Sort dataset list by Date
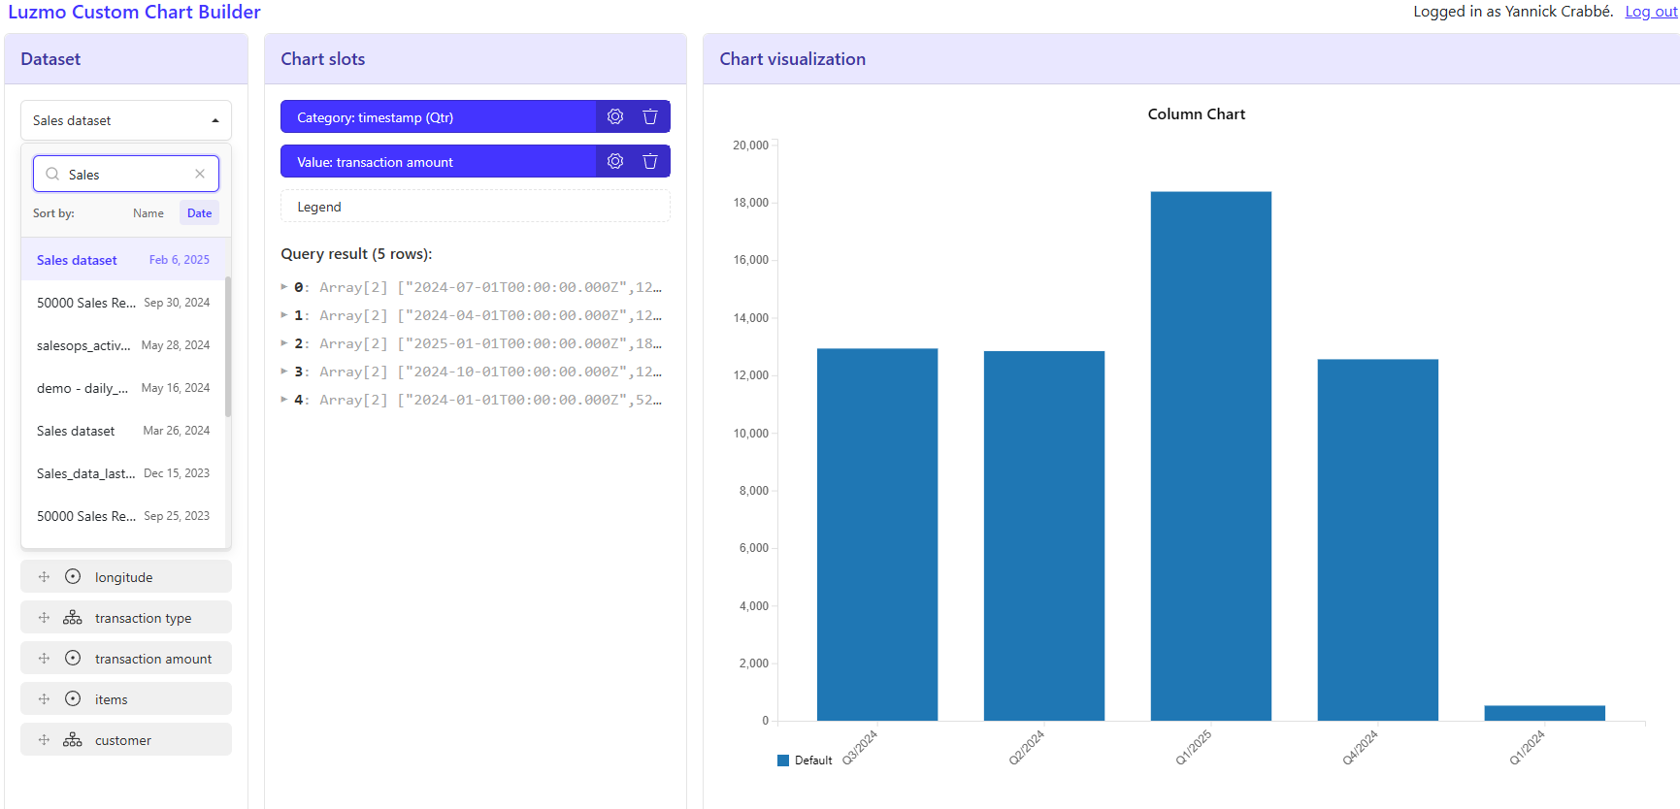Image resolution: width=1680 pixels, height=809 pixels. 199,213
